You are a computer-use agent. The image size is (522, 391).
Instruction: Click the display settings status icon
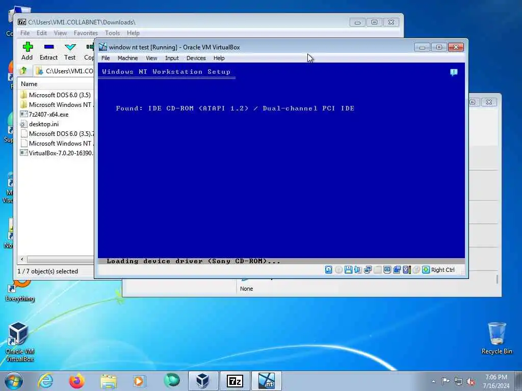click(x=387, y=270)
